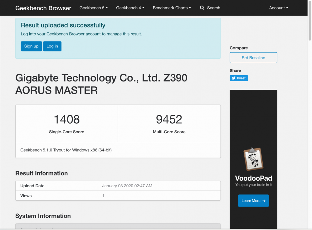Click the Result uploaded successfully heading
Image resolution: width=312 pixels, height=230 pixels.
coord(63,25)
